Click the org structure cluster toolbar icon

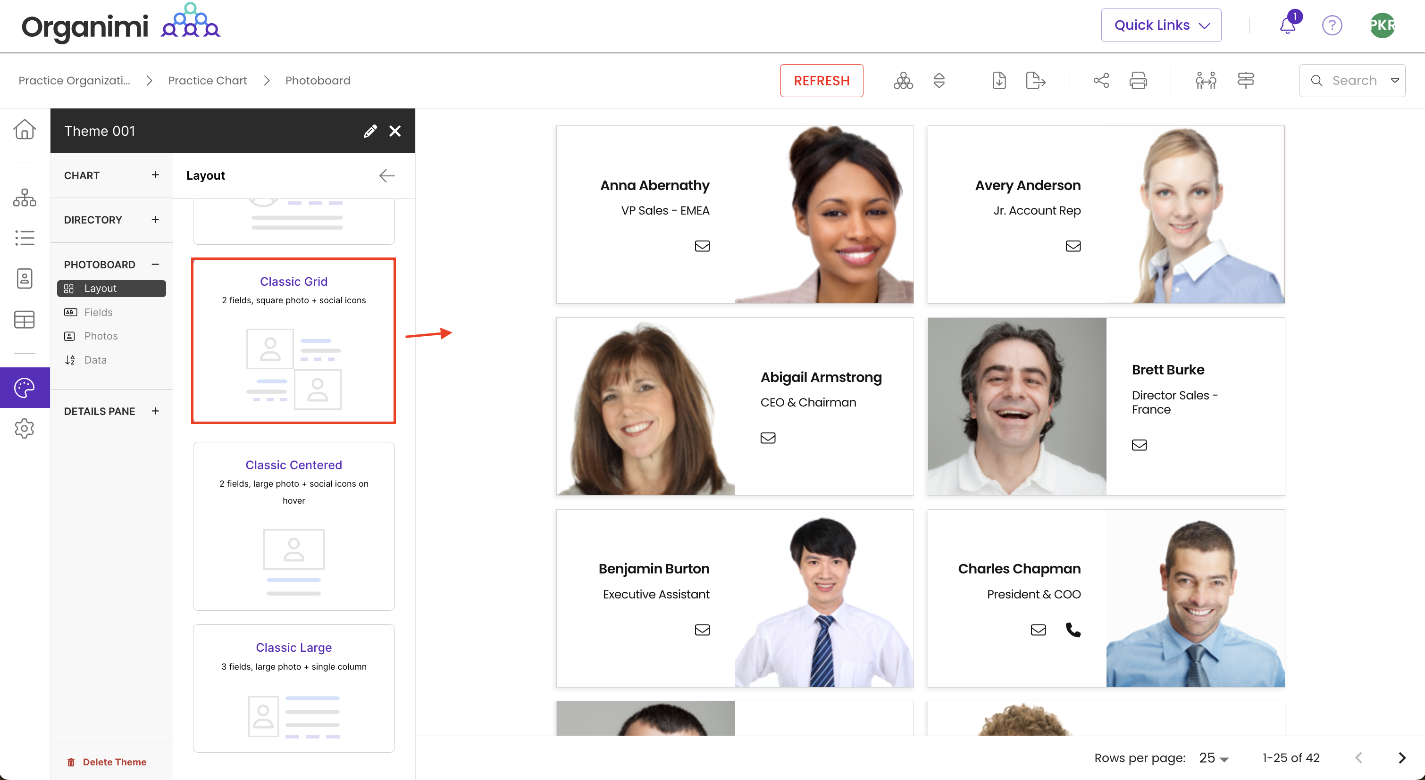coord(903,81)
